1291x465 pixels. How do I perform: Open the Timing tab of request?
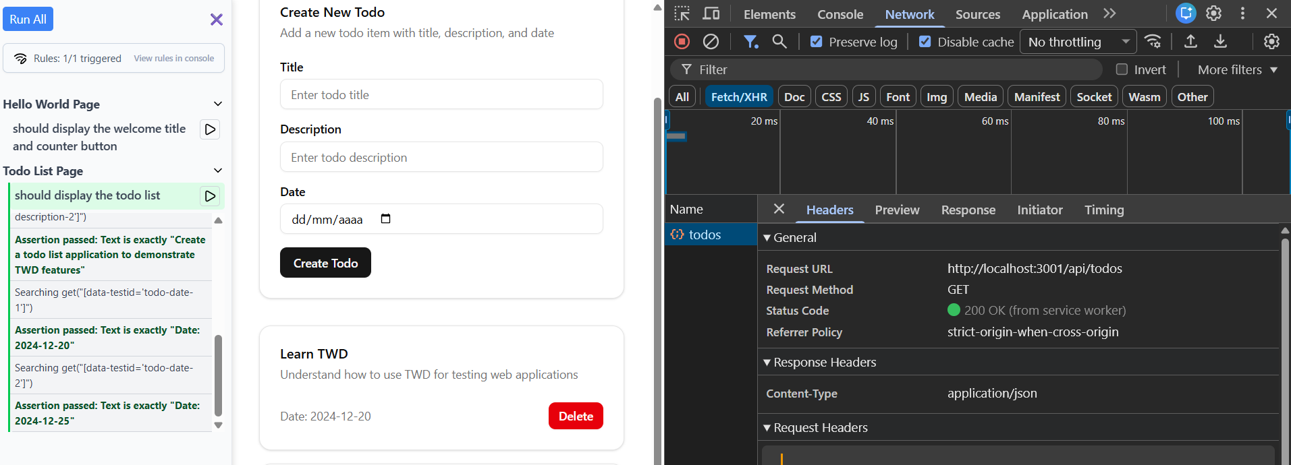pyautogui.click(x=1104, y=210)
